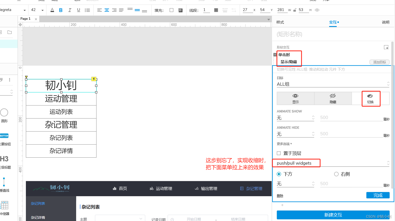Switch to the 样式 tab
Viewport: 395px width, 221px height.
coord(280,22)
